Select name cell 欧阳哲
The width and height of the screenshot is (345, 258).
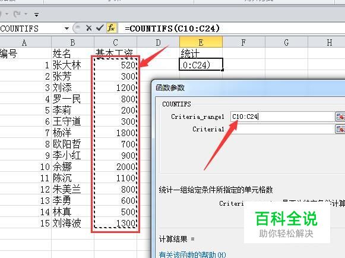[x=72, y=144]
